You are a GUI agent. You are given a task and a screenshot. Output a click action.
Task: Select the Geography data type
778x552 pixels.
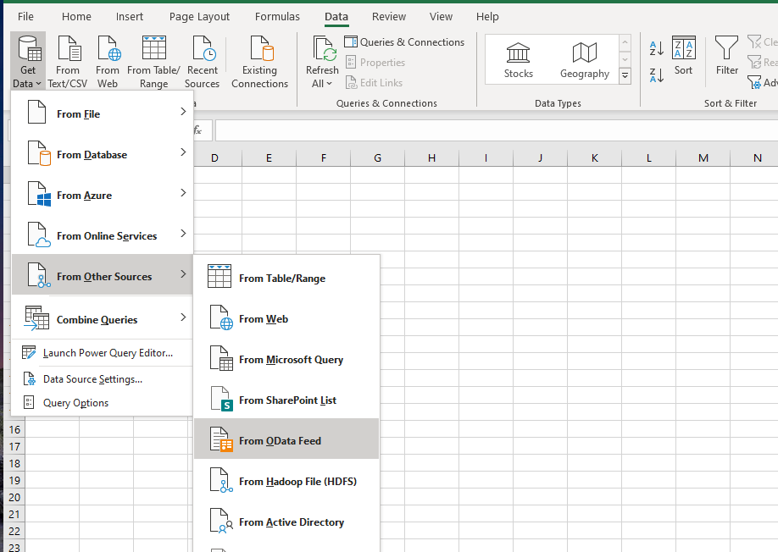pyautogui.click(x=584, y=60)
